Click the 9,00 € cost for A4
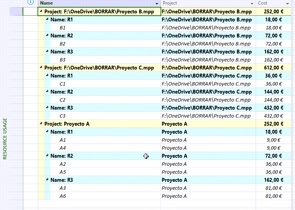The width and height of the screenshot is (295, 210). [274, 148]
